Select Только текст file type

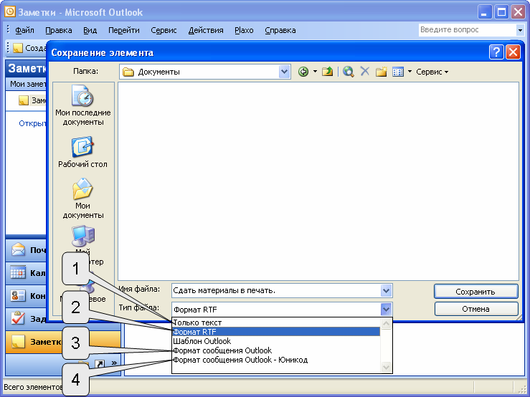point(276,322)
